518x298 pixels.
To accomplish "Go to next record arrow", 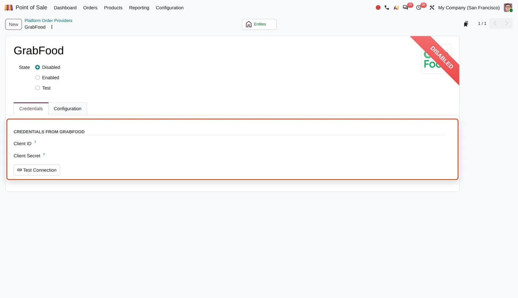I will tap(507, 23).
